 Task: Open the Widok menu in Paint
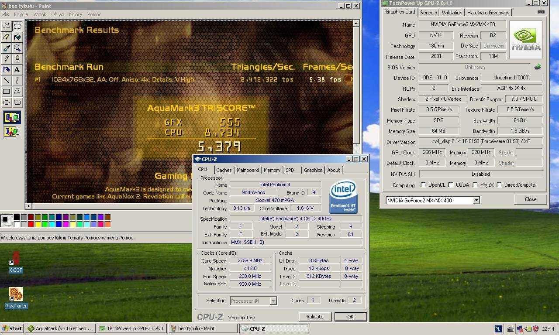(x=40, y=14)
